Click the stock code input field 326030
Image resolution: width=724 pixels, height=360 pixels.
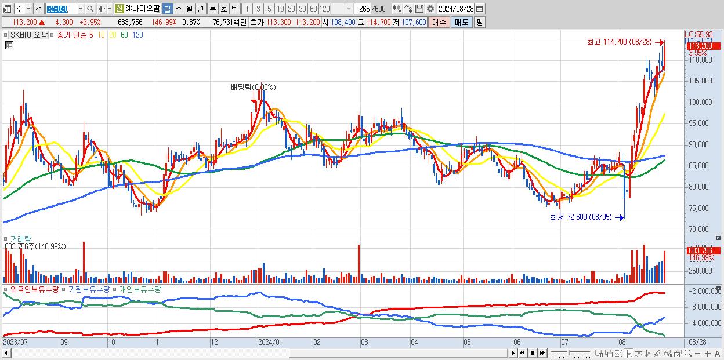(61, 9)
